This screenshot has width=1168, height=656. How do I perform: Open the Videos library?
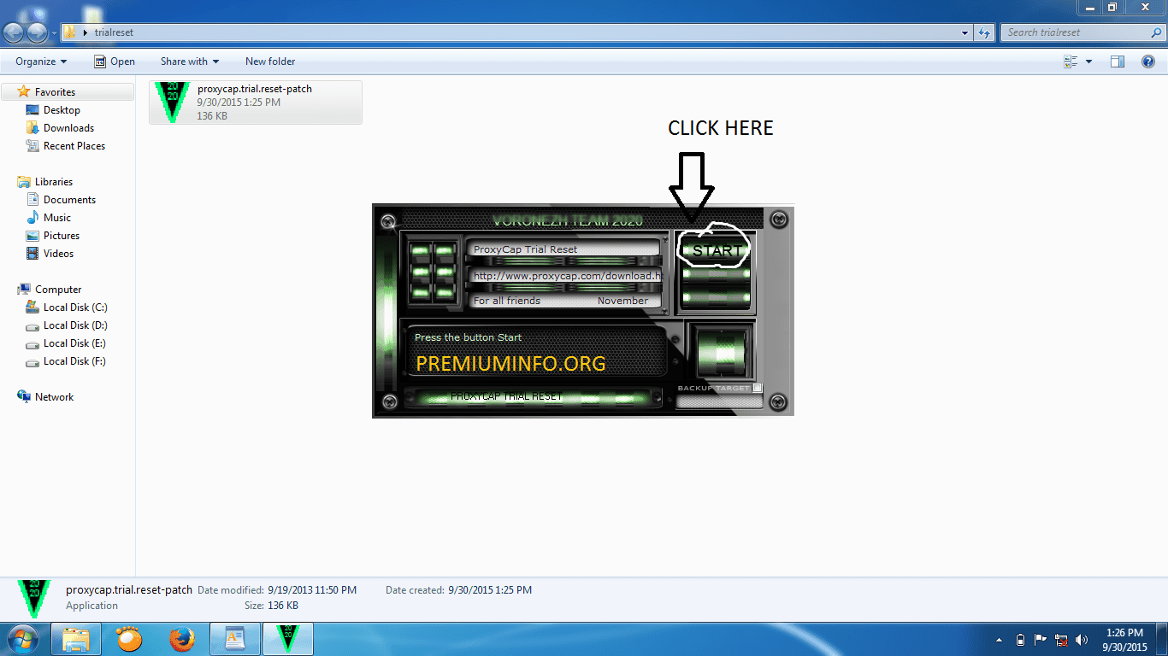(58, 254)
